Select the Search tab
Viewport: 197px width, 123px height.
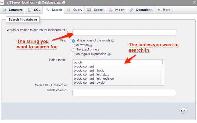54,10
